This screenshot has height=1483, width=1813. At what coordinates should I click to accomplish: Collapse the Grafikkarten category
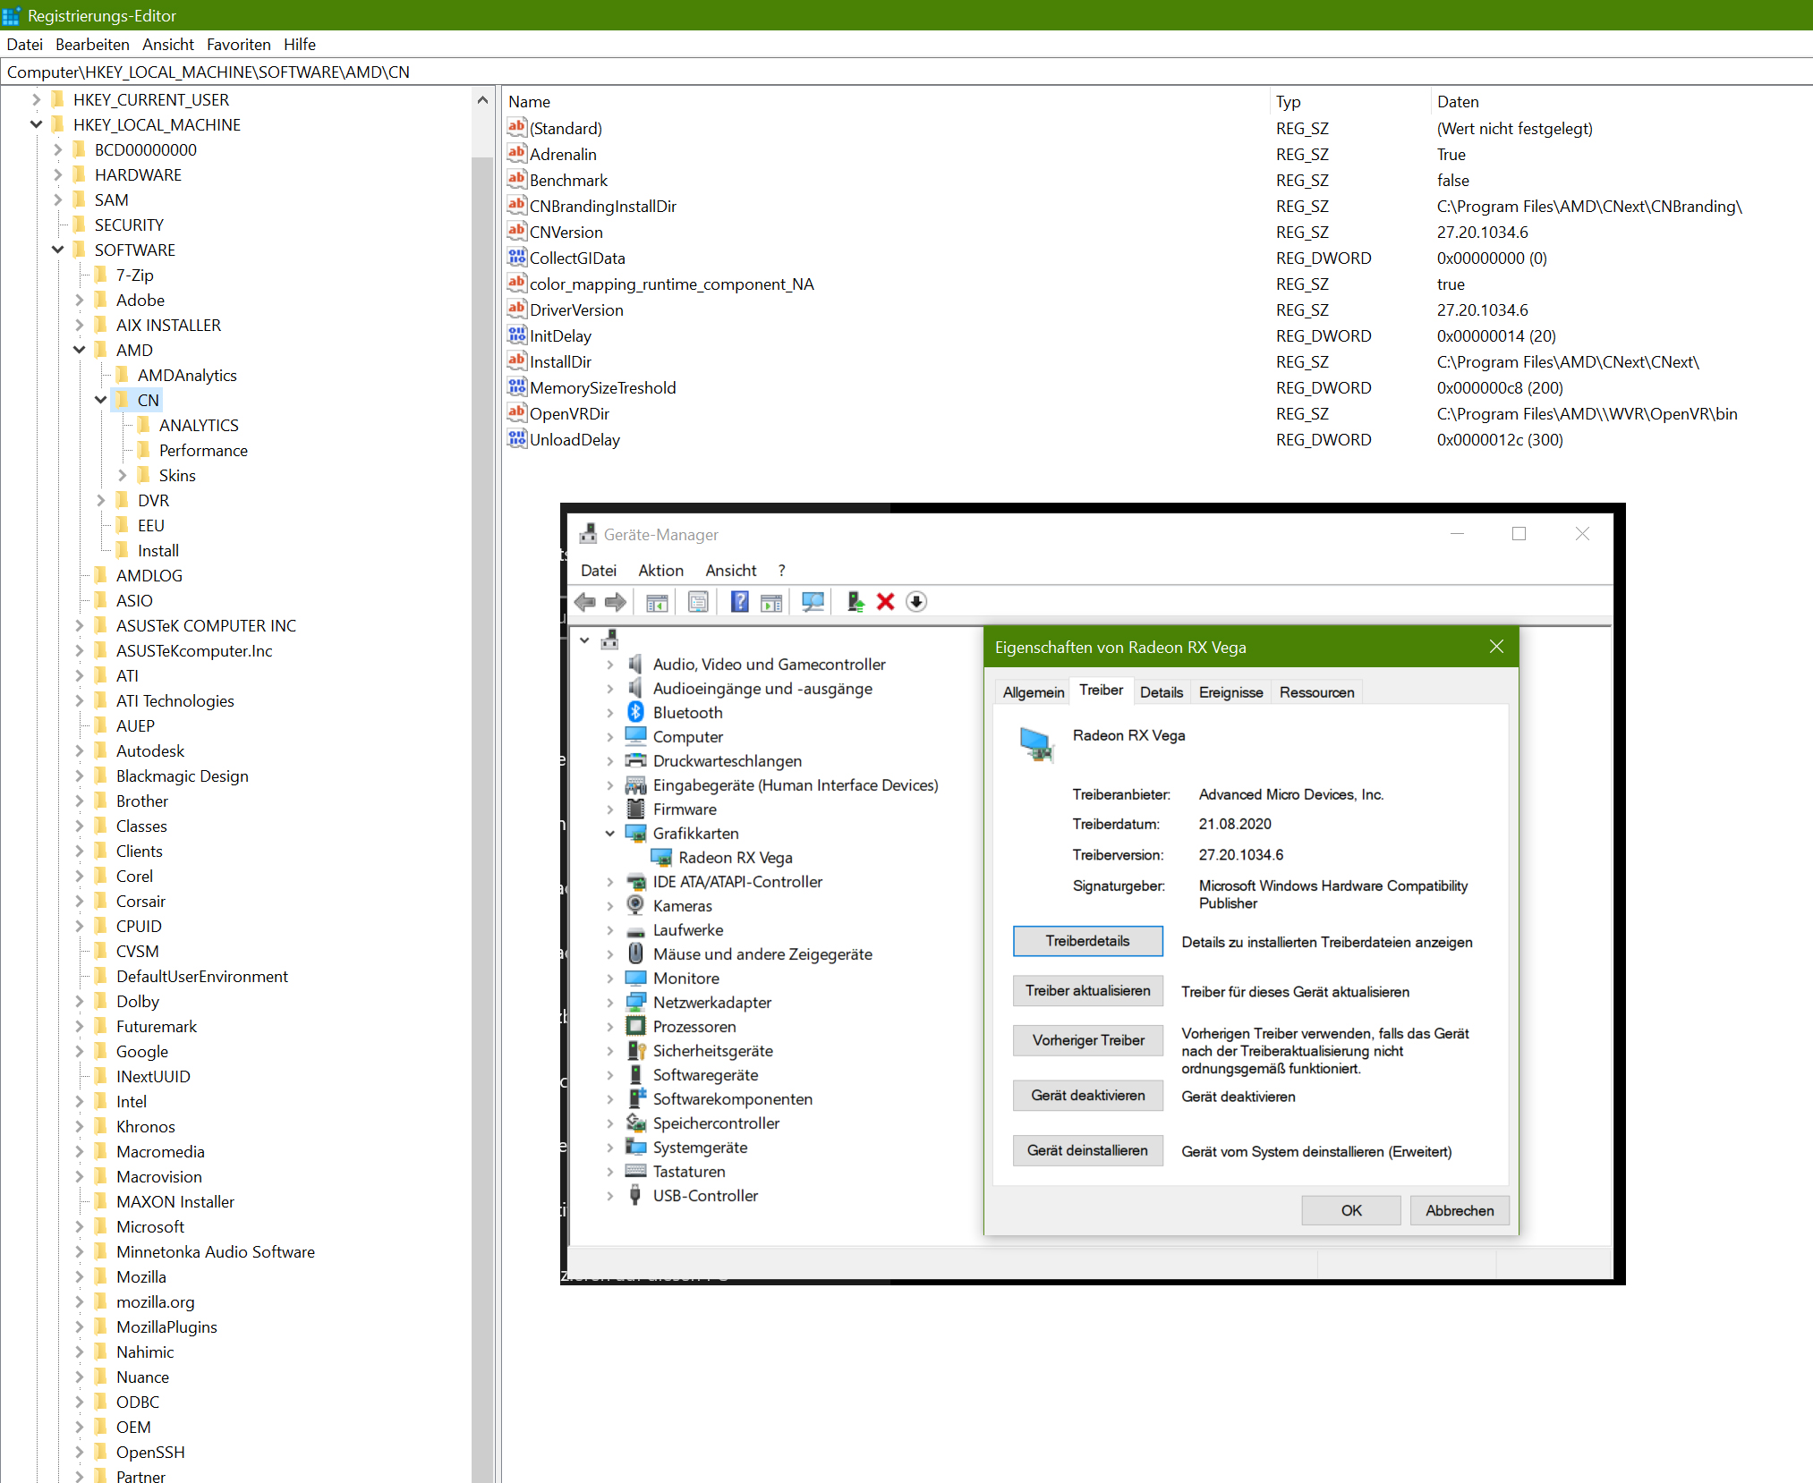[610, 833]
